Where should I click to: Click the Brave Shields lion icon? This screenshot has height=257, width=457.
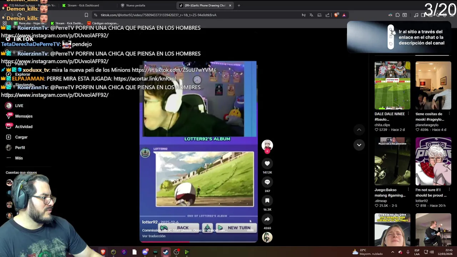(x=336, y=15)
